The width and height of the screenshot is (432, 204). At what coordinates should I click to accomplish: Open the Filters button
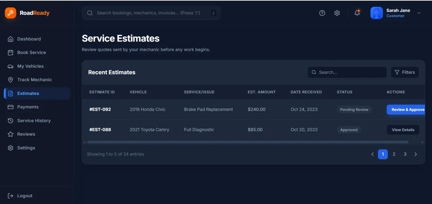(405, 72)
